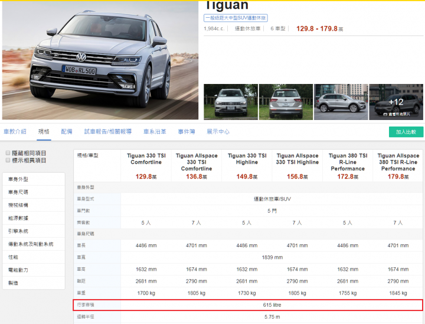This screenshot has height=324, width=425.
Task: View the front view Tiguan thumbnail
Action: [x=231, y=102]
